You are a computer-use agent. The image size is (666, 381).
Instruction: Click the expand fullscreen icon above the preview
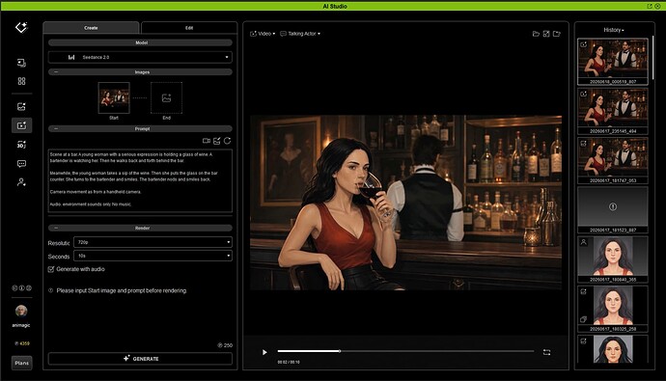point(546,34)
